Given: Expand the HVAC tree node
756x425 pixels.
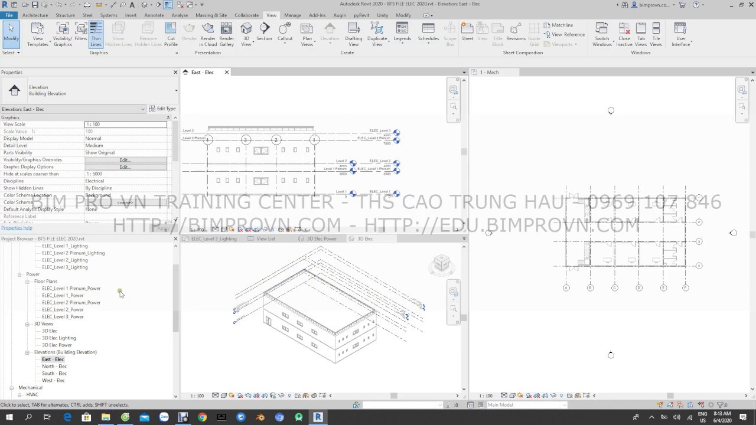Looking at the screenshot, I should click(19, 395).
